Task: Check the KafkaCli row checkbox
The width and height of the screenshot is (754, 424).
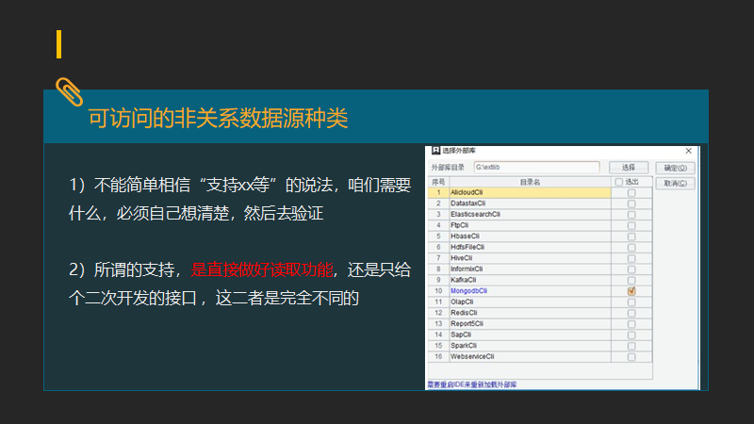Action: pyautogui.click(x=631, y=280)
